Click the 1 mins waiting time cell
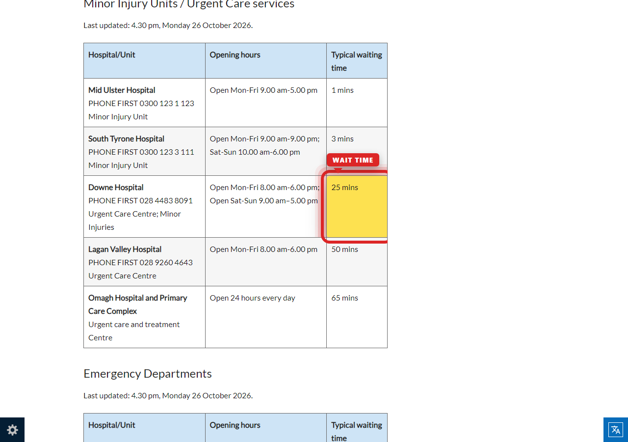 357,103
